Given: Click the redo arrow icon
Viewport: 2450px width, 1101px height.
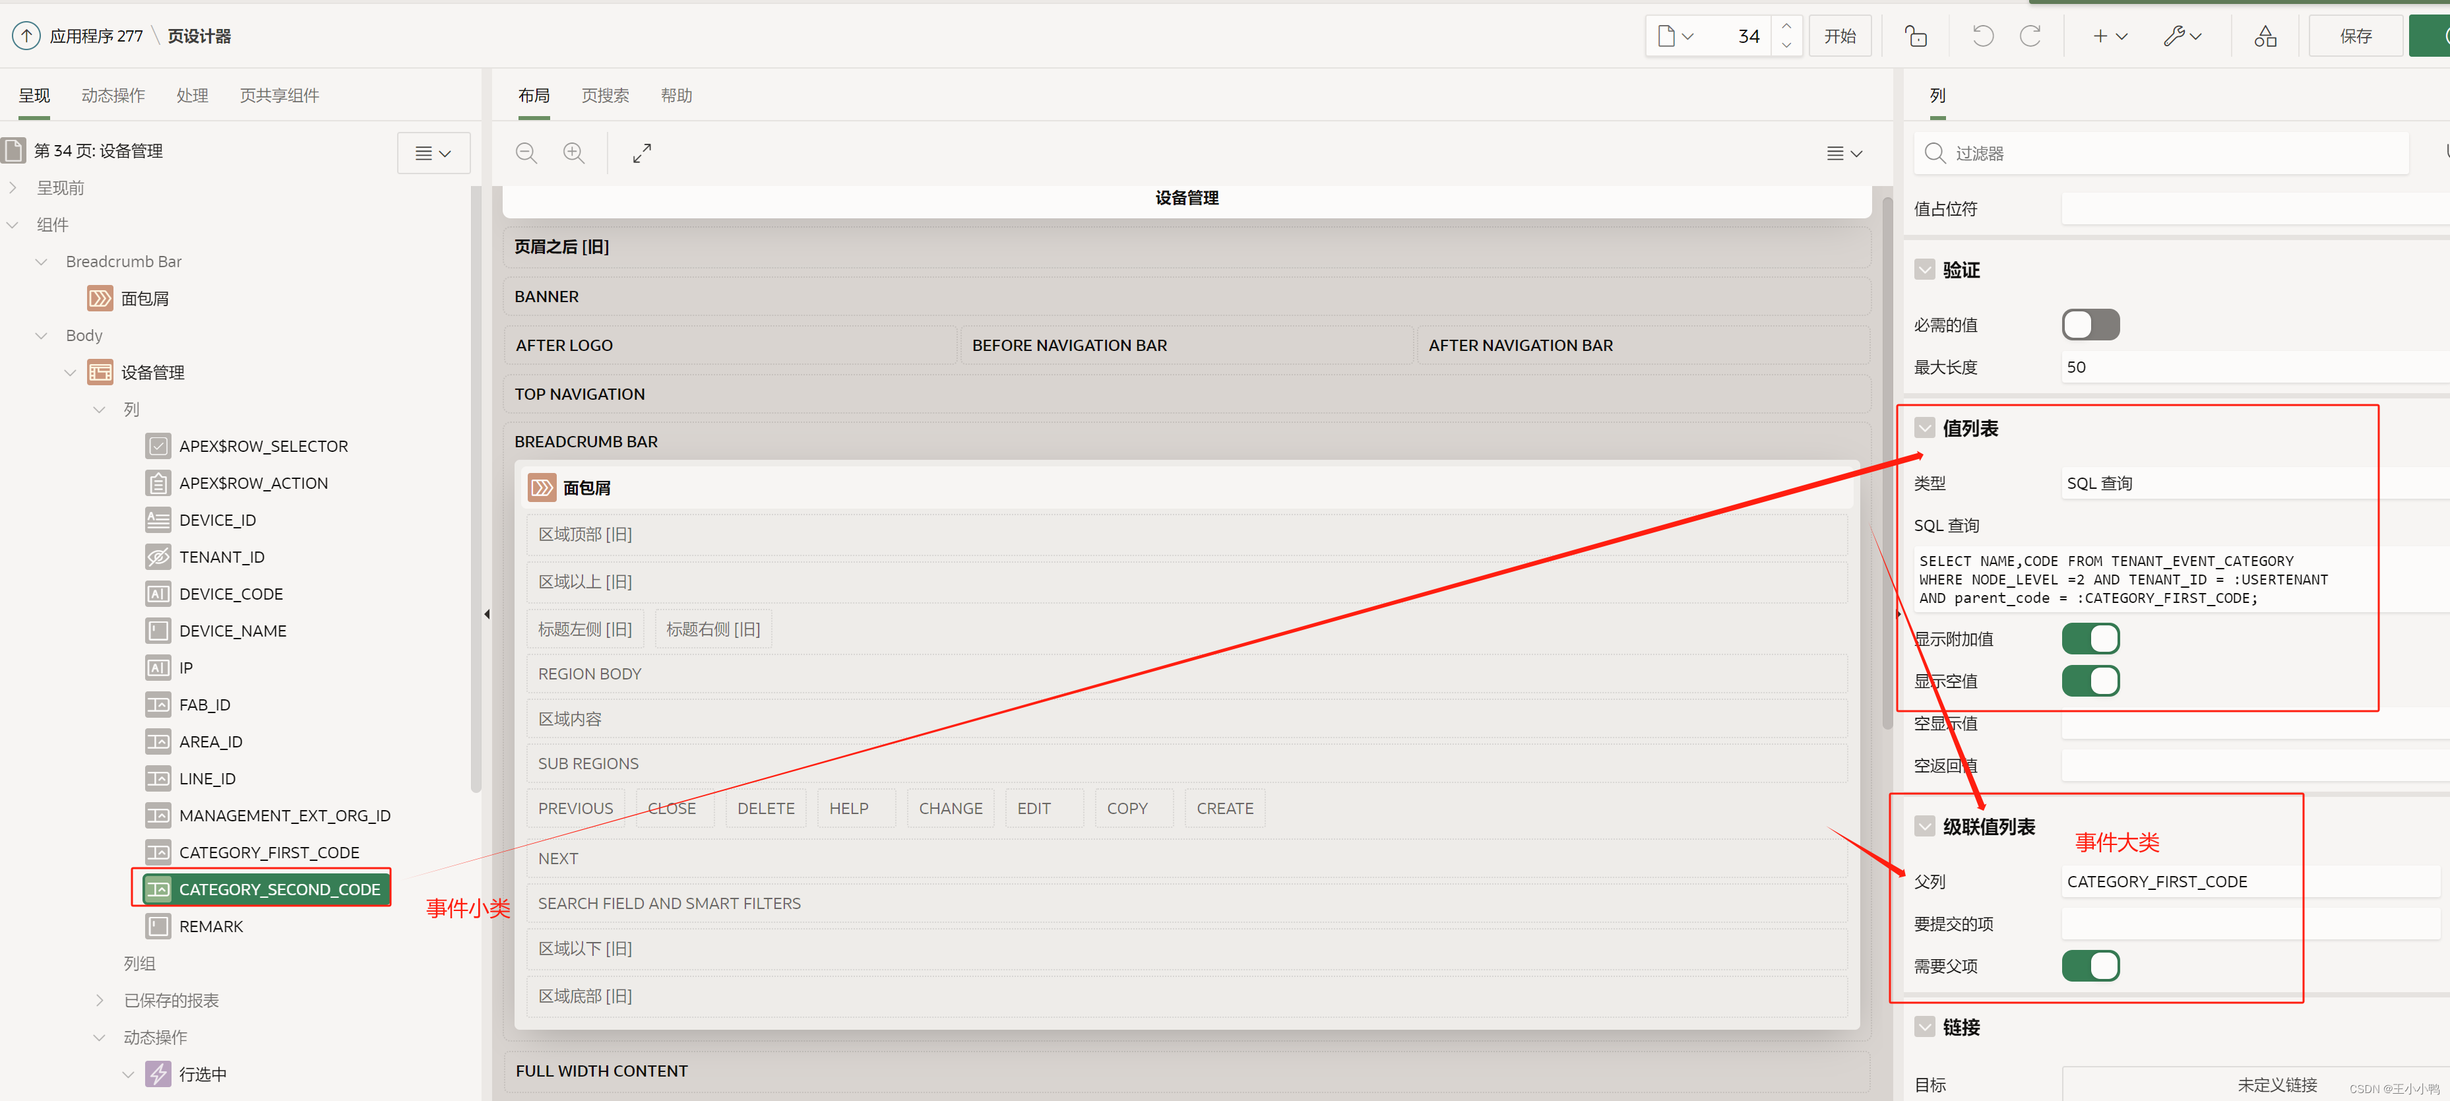Looking at the screenshot, I should tap(2030, 36).
